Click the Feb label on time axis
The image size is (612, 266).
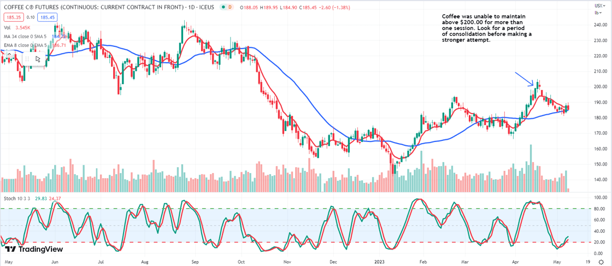pos(423,261)
